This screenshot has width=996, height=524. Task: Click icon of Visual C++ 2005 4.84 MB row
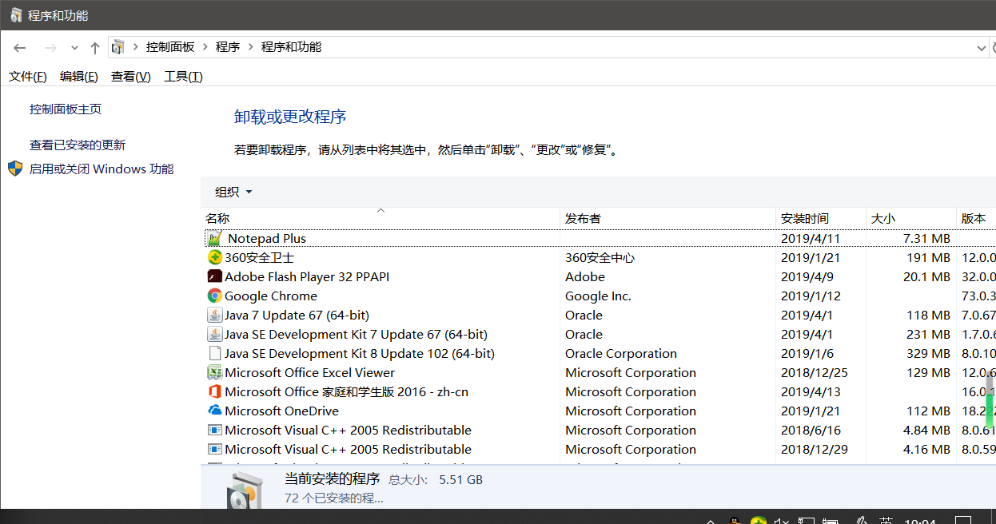click(x=214, y=430)
